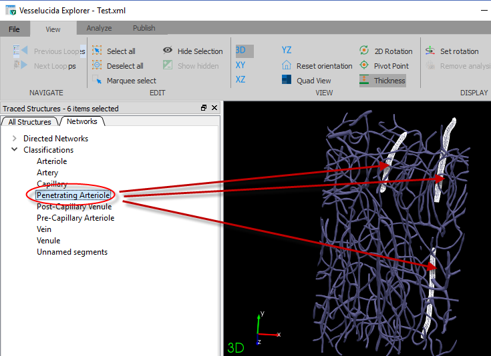Toggle the Thickness display icon
Image resolution: width=491 pixels, height=356 pixels.
point(364,80)
